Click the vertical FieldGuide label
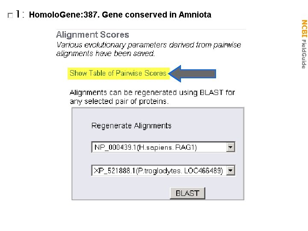308x231 pixels. coord(303,53)
